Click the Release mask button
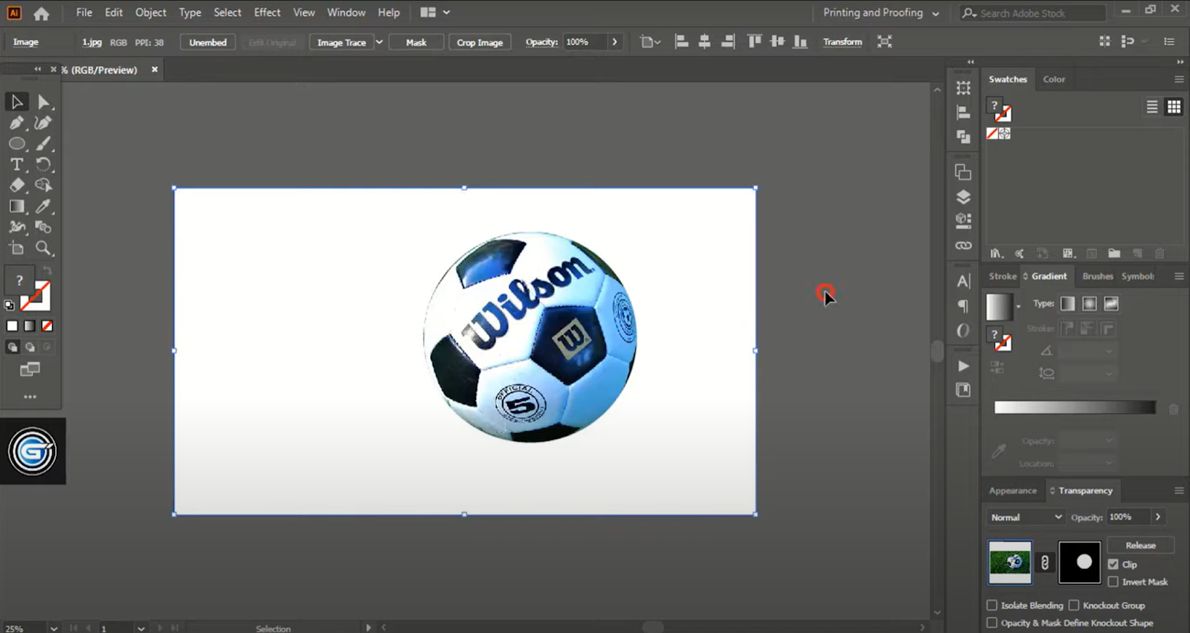Viewport: 1190px width, 633px height. [1140, 545]
